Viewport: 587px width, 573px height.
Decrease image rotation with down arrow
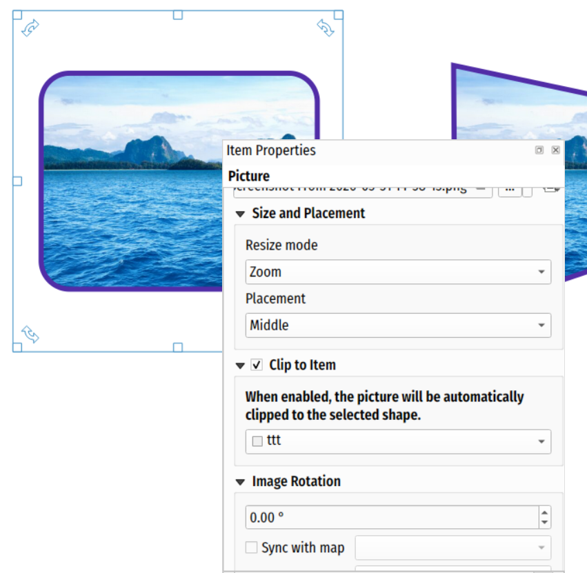(x=545, y=523)
